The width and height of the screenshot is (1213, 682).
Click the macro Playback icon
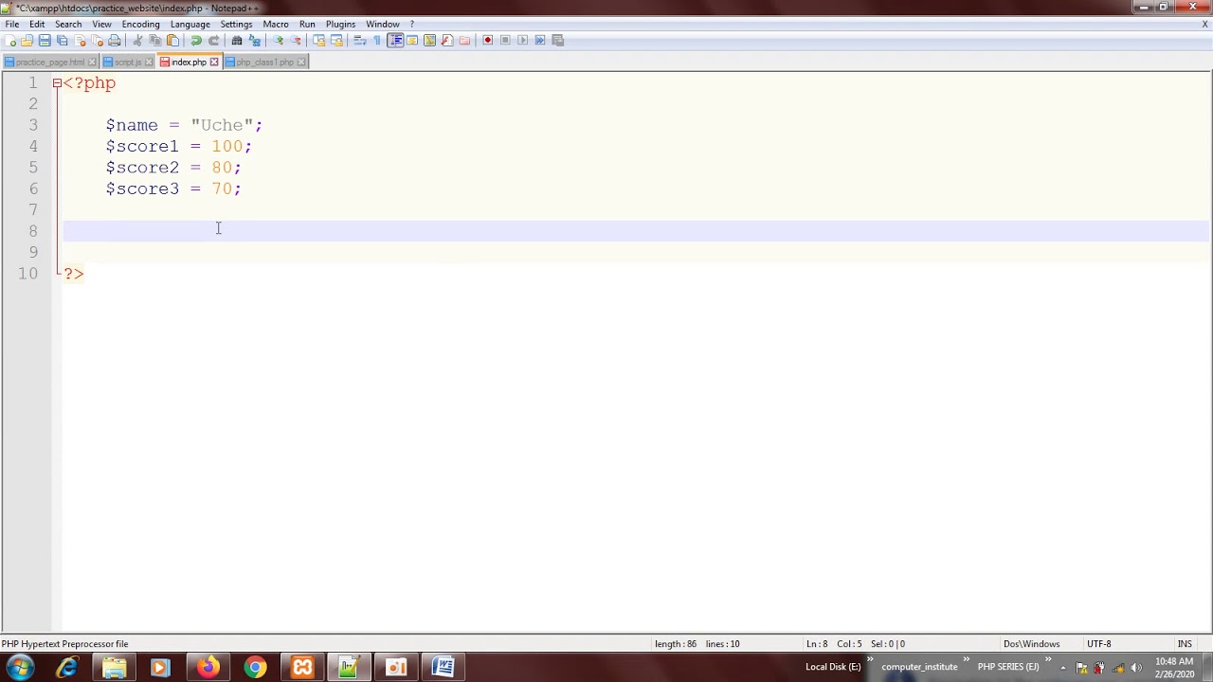(522, 40)
